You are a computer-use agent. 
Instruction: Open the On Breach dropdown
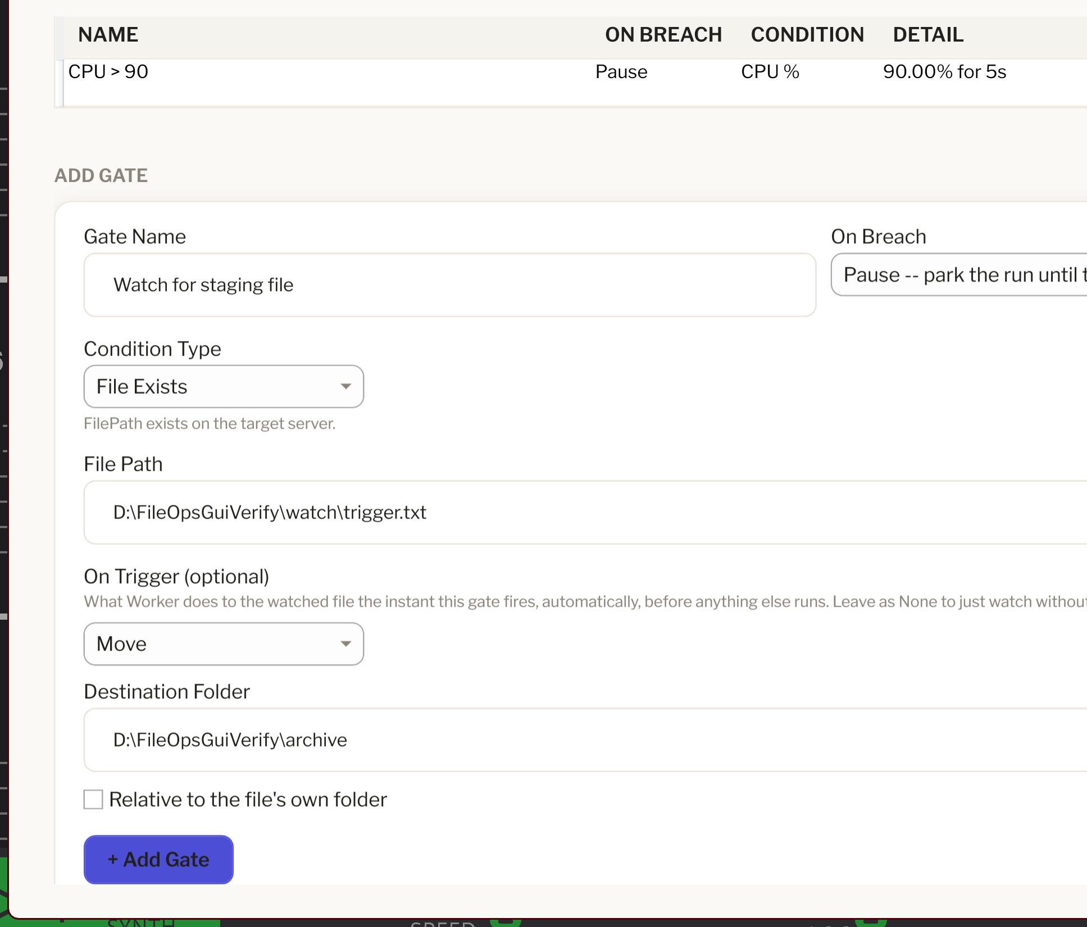959,275
